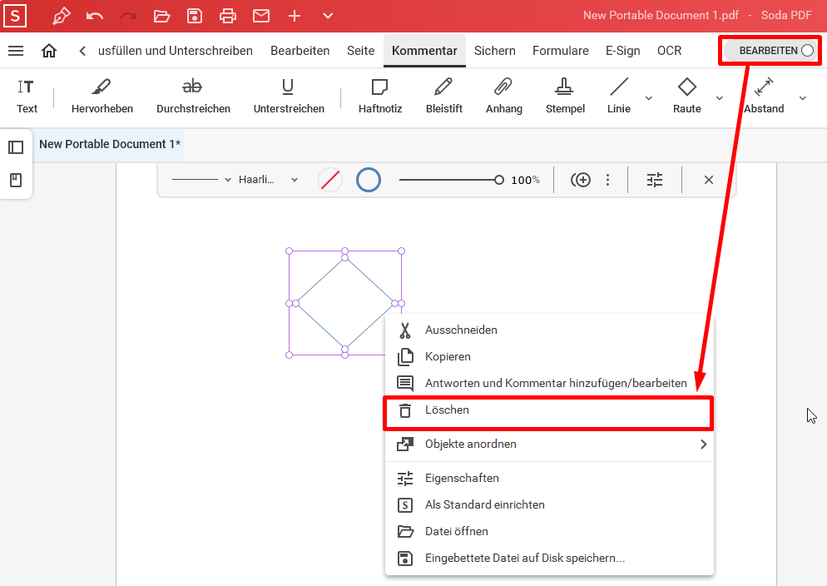Select the Durchstreichen strikethrough tool
This screenshot has height=586, width=827.
[193, 97]
